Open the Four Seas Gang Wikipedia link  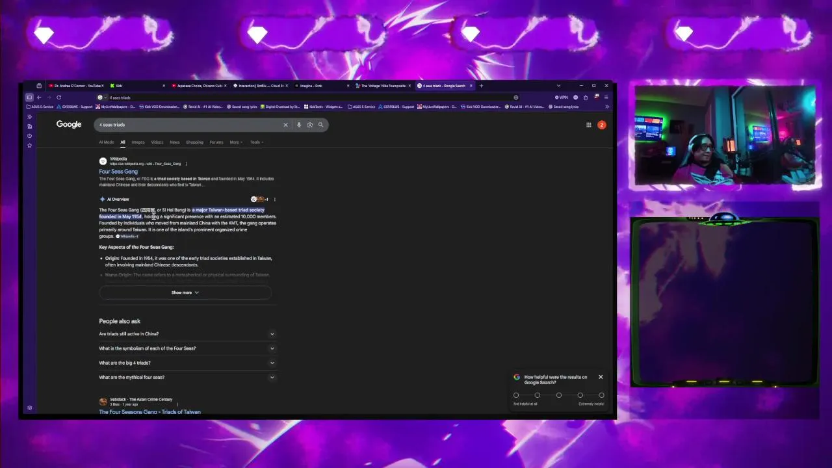[118, 172]
